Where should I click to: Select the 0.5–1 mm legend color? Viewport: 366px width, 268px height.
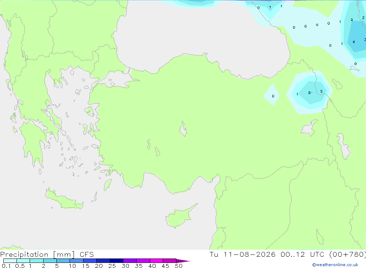coord(23,261)
